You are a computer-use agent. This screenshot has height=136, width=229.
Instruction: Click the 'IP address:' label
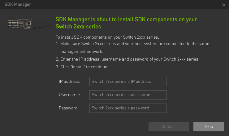click(x=70, y=82)
